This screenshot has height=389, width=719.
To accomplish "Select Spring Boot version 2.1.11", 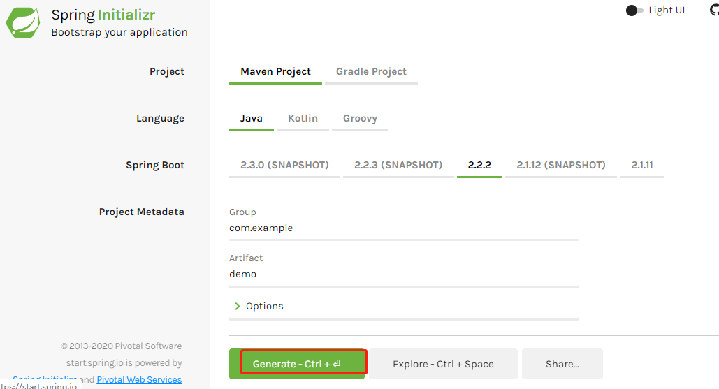I will pos(642,166).
